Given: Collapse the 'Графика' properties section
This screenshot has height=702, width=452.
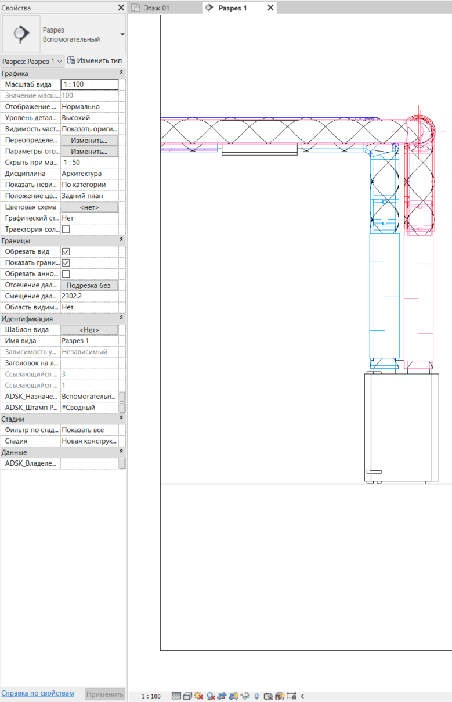Looking at the screenshot, I should coord(121,73).
